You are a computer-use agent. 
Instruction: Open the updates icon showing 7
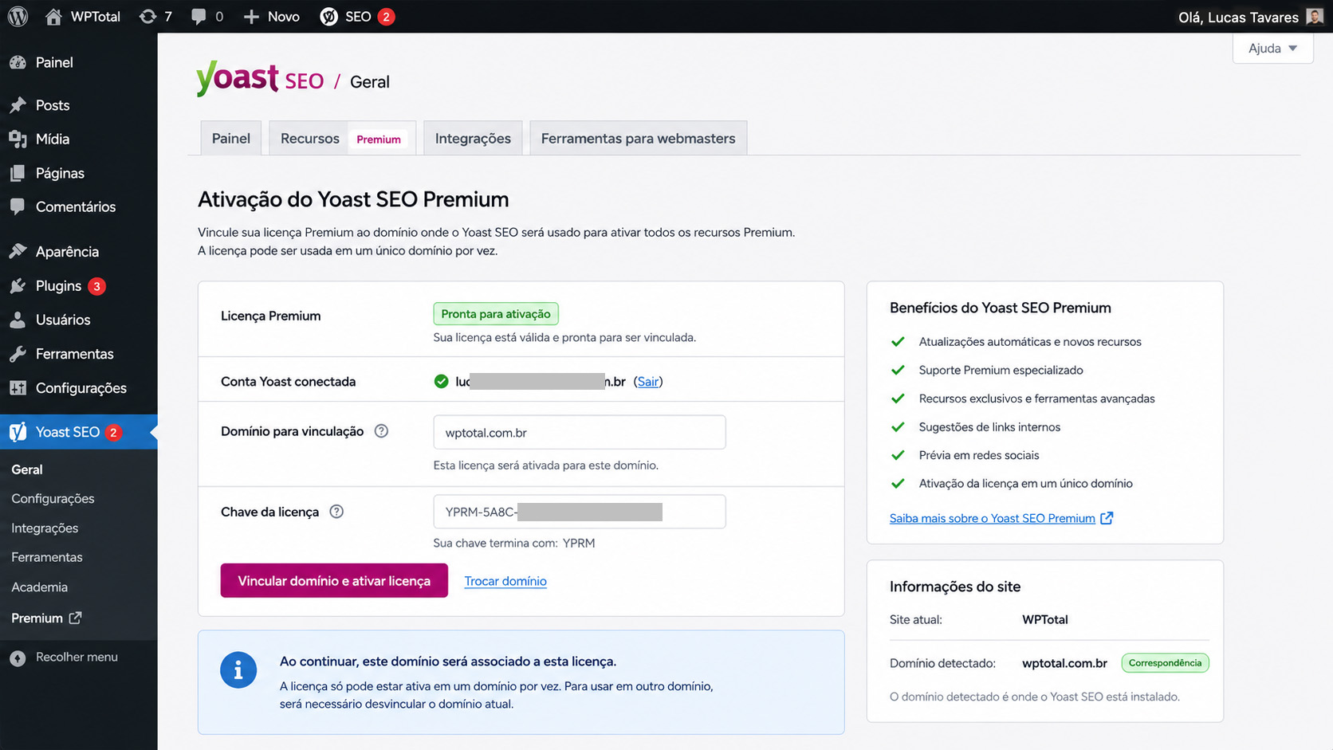[147, 17]
